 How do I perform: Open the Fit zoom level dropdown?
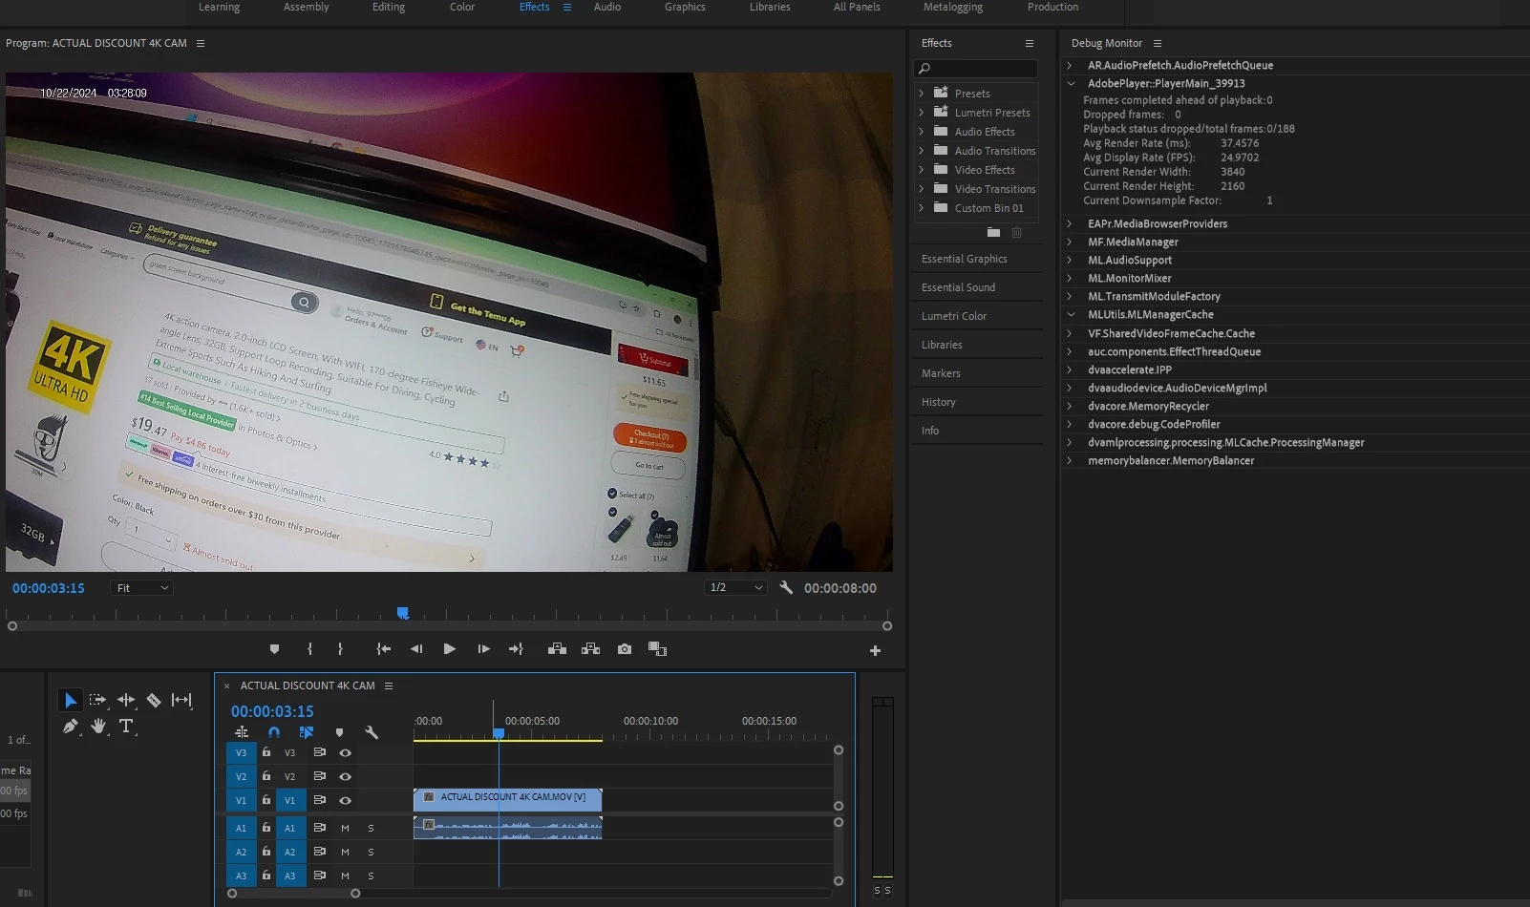coord(142,588)
